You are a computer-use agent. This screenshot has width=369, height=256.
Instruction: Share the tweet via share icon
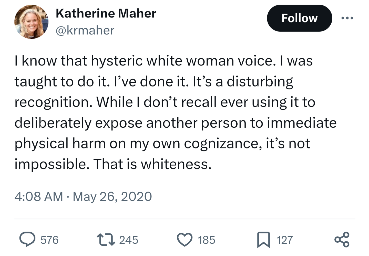[342, 240]
